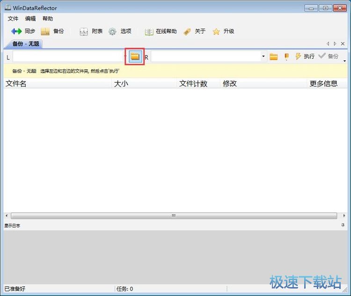
Task: Click the Upgrade (升级) star
Action: click(x=223, y=31)
